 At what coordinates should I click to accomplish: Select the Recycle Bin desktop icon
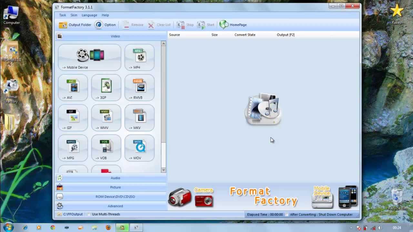[x=397, y=200]
